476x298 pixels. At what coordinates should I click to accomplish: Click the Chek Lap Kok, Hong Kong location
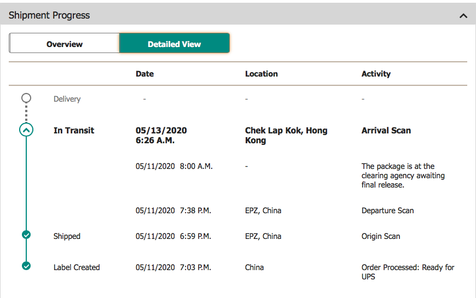(x=286, y=135)
